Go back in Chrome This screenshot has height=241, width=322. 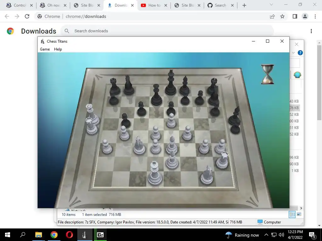[7, 16]
